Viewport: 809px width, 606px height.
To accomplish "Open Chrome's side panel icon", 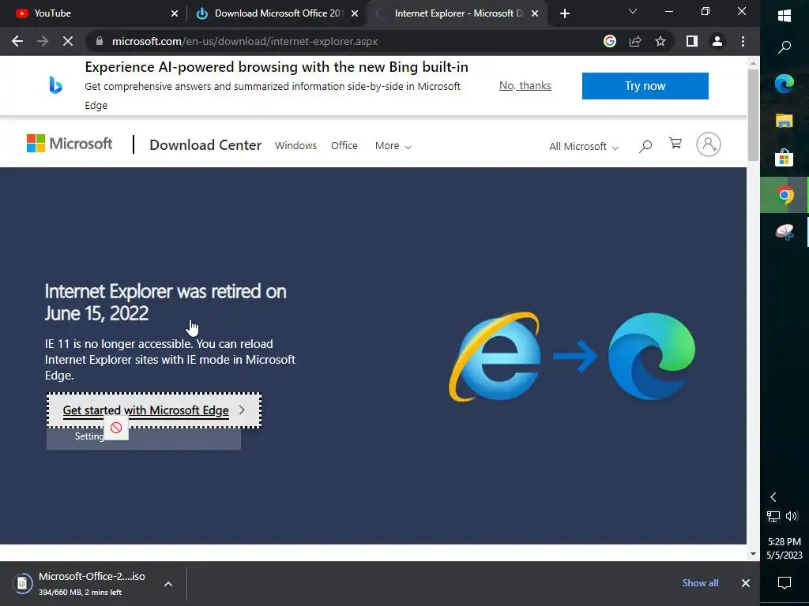I will coord(692,41).
